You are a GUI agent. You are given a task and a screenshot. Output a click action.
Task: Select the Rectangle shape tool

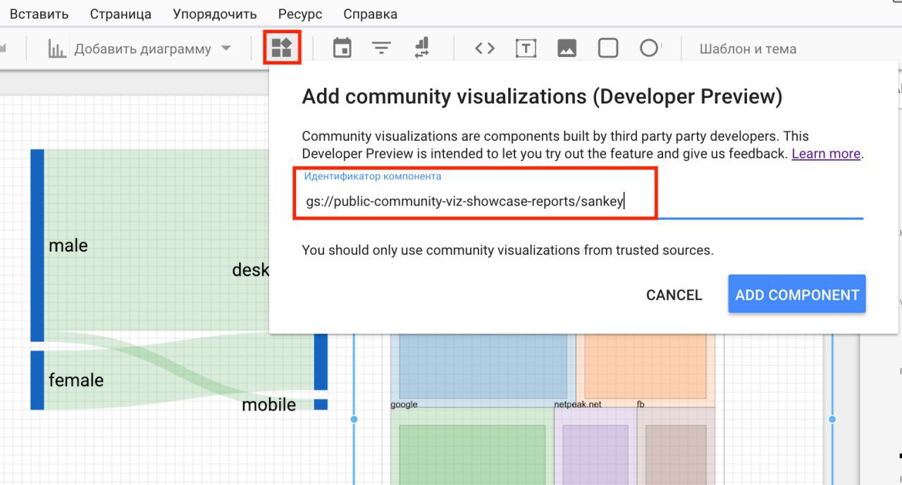point(607,49)
